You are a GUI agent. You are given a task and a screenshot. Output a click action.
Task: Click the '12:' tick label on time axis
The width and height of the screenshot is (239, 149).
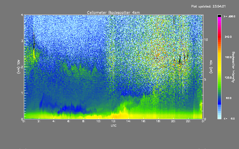pyautogui.click(x=114, y=121)
